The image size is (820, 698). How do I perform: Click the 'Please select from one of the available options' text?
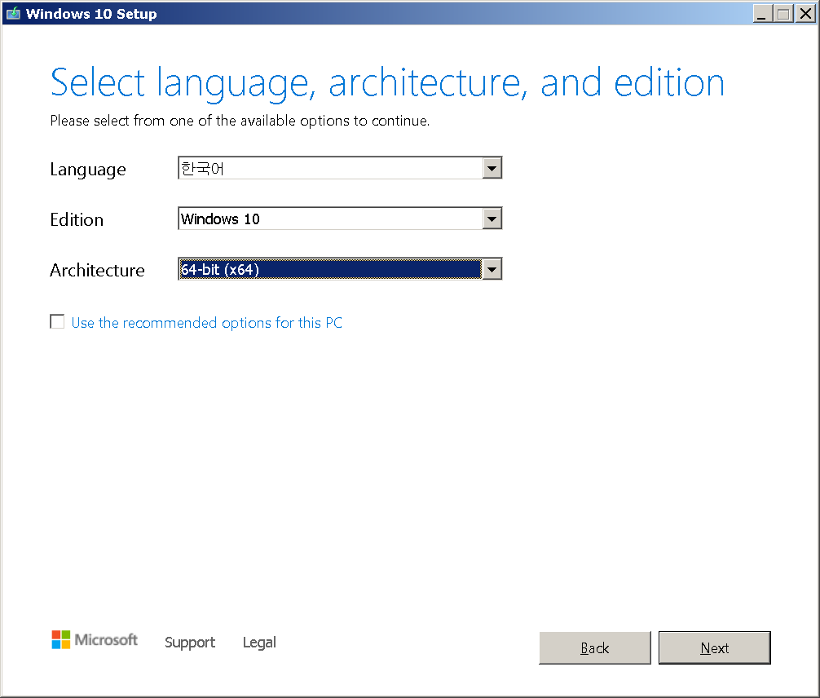click(x=240, y=121)
